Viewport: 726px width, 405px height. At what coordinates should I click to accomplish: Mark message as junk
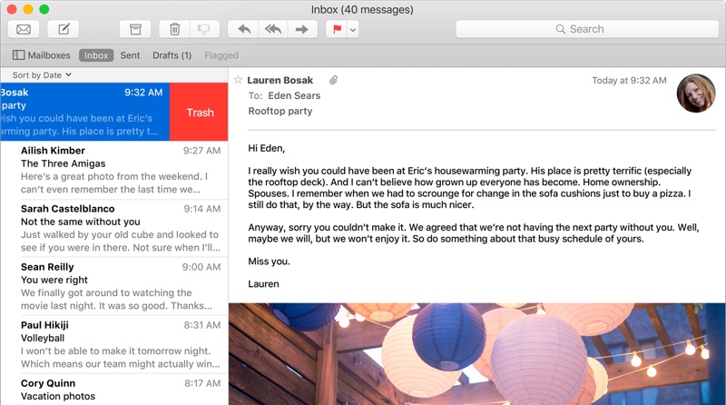click(204, 30)
